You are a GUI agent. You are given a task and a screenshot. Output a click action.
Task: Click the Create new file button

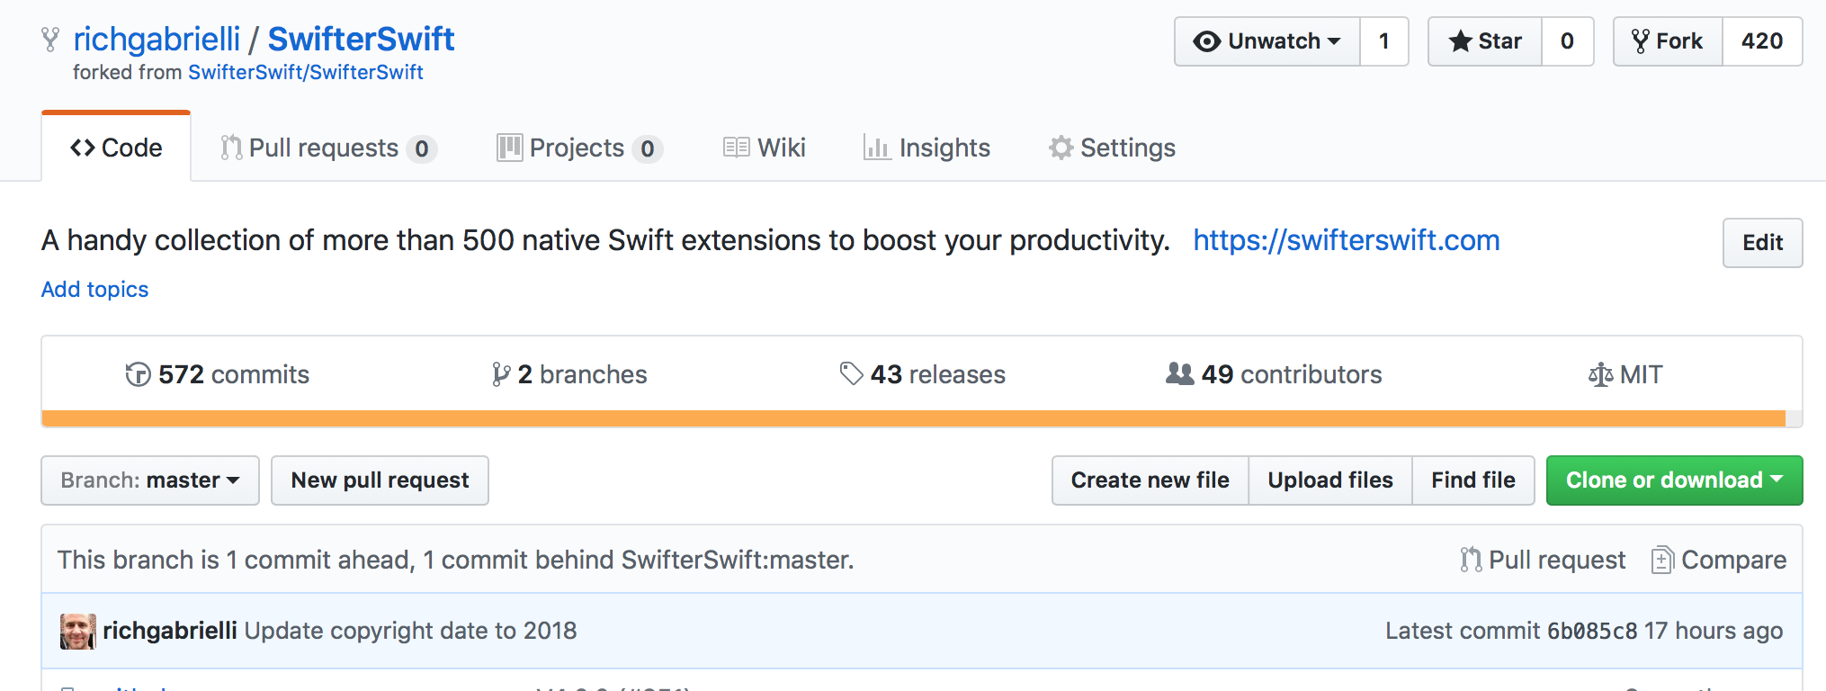(1150, 480)
